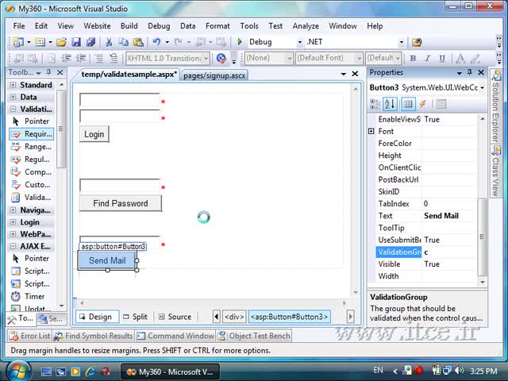
Task: Open the Format menu
Action: pyautogui.click(x=217, y=26)
